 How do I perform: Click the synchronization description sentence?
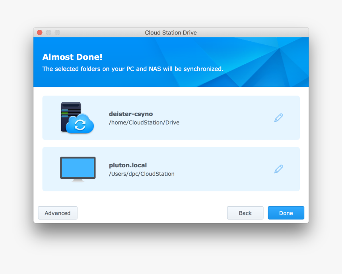[x=133, y=69]
